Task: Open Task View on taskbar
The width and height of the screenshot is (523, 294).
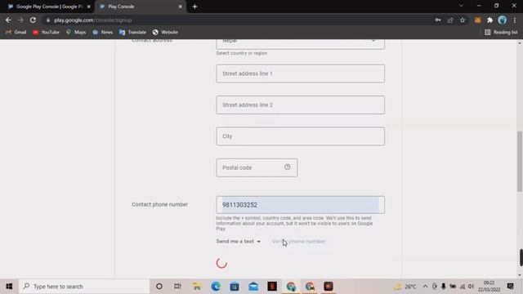Action: coord(177,287)
